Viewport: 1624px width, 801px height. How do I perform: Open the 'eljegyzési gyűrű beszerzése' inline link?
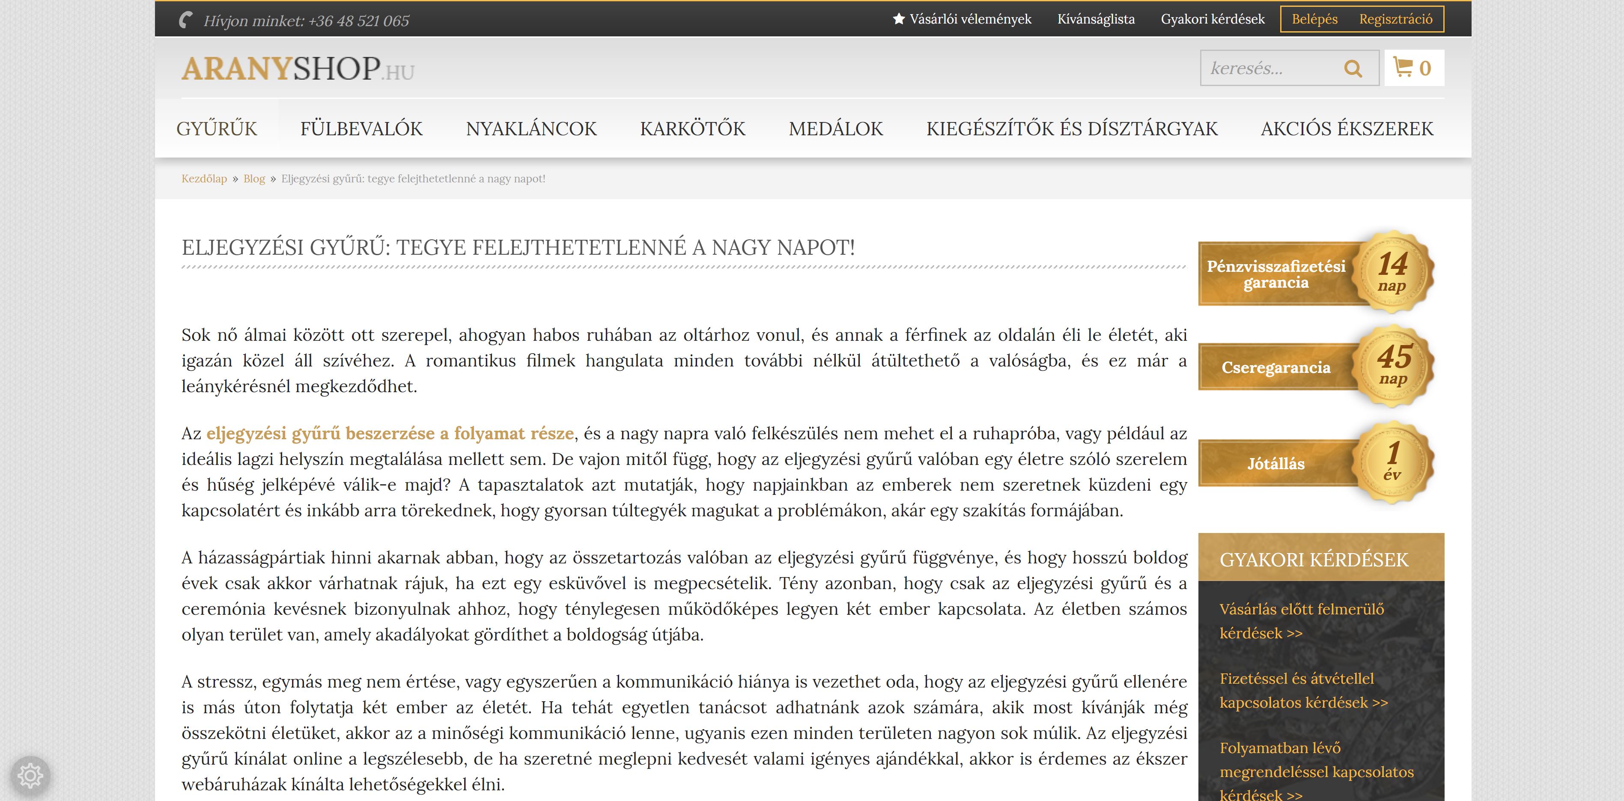390,434
